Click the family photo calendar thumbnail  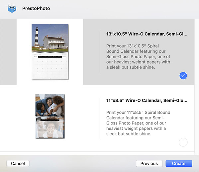point(50,116)
